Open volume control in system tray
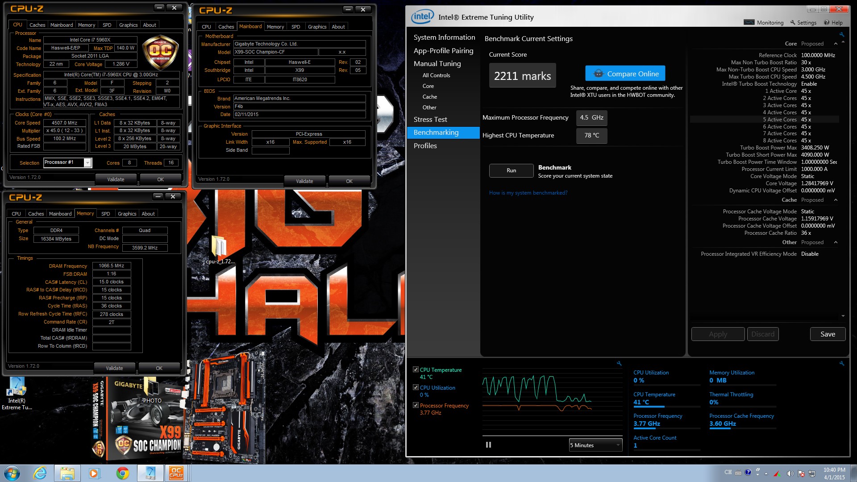 tap(790, 474)
